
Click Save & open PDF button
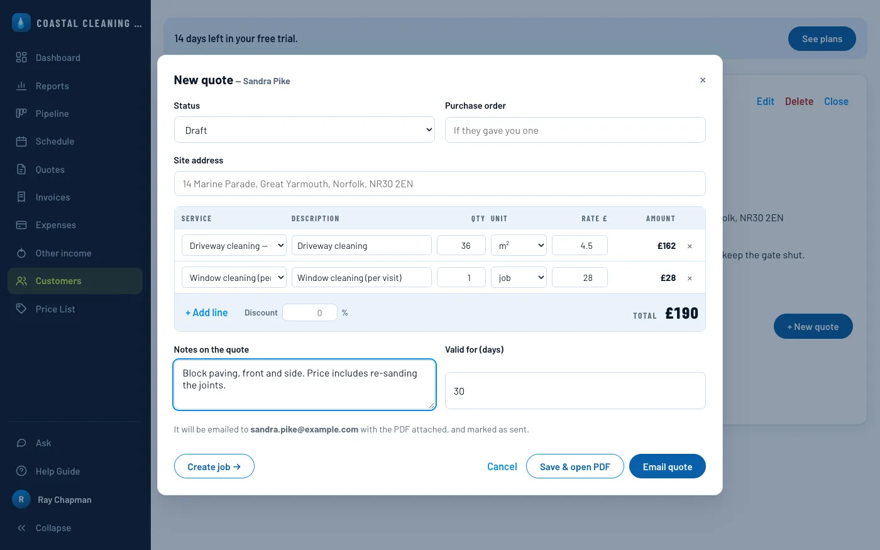(x=575, y=466)
